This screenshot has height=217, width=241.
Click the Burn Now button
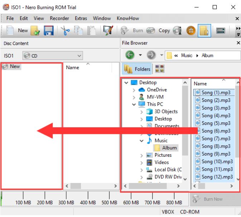click(215, 199)
